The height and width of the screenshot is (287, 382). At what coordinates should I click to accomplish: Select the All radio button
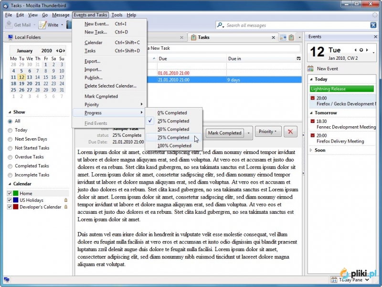pyautogui.click(x=10, y=121)
